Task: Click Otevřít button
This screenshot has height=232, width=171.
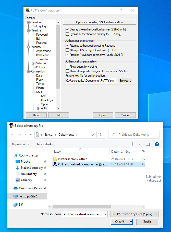Action: coord(120,222)
